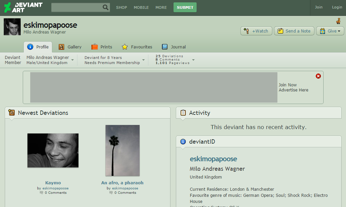Open the palm tree deviation thumbnail
Image resolution: width=346 pixels, height=207 pixels.
123,151
